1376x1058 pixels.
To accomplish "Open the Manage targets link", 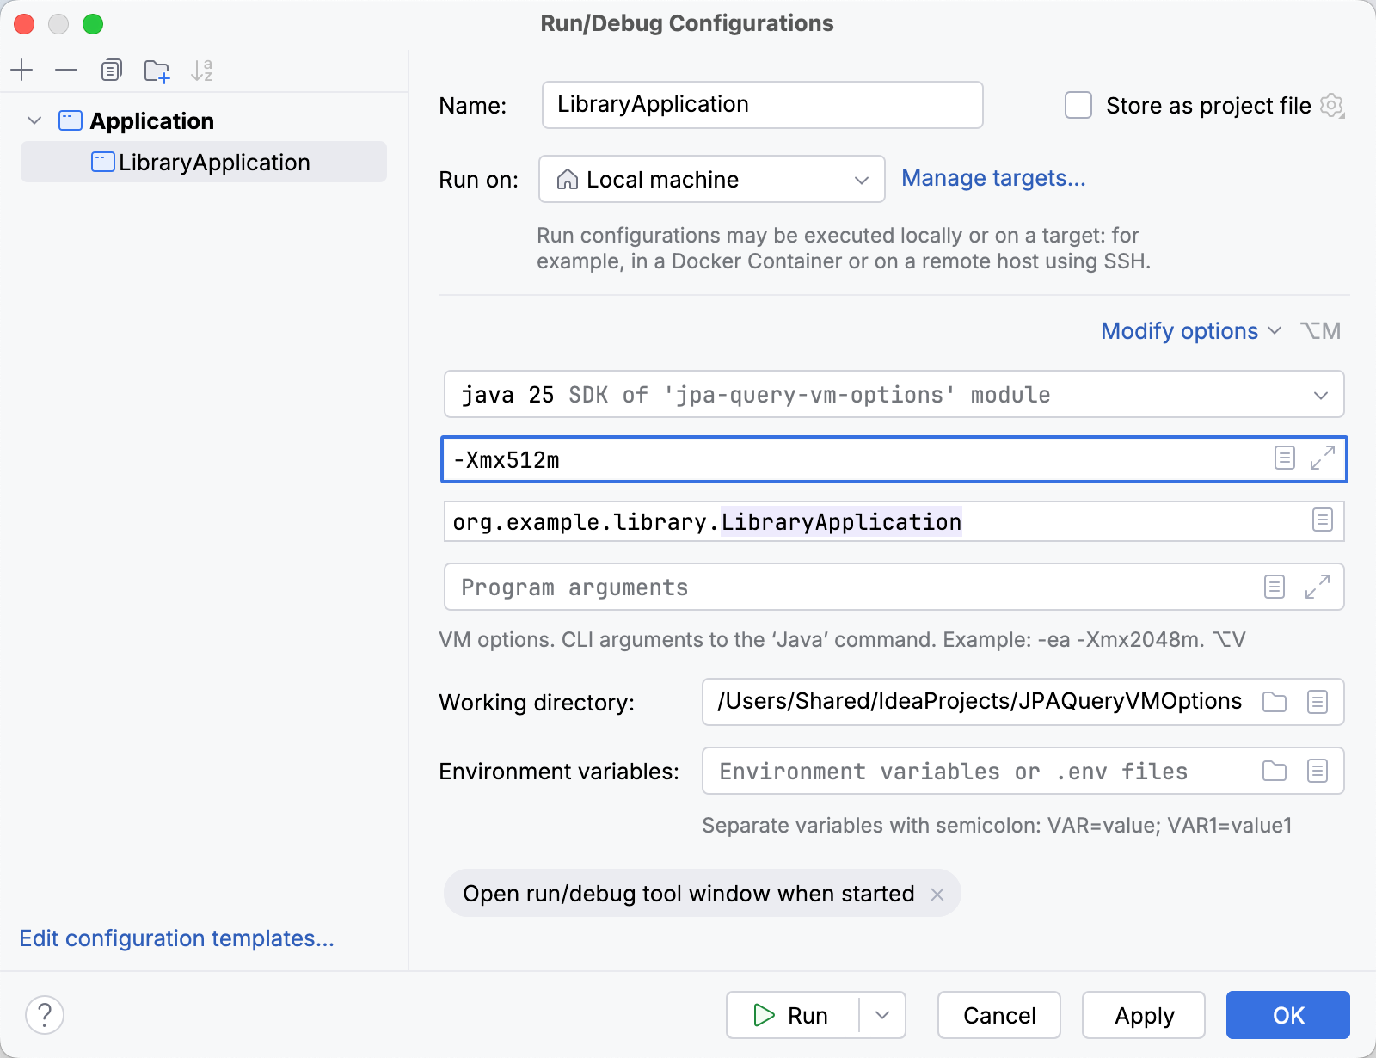I will (993, 179).
